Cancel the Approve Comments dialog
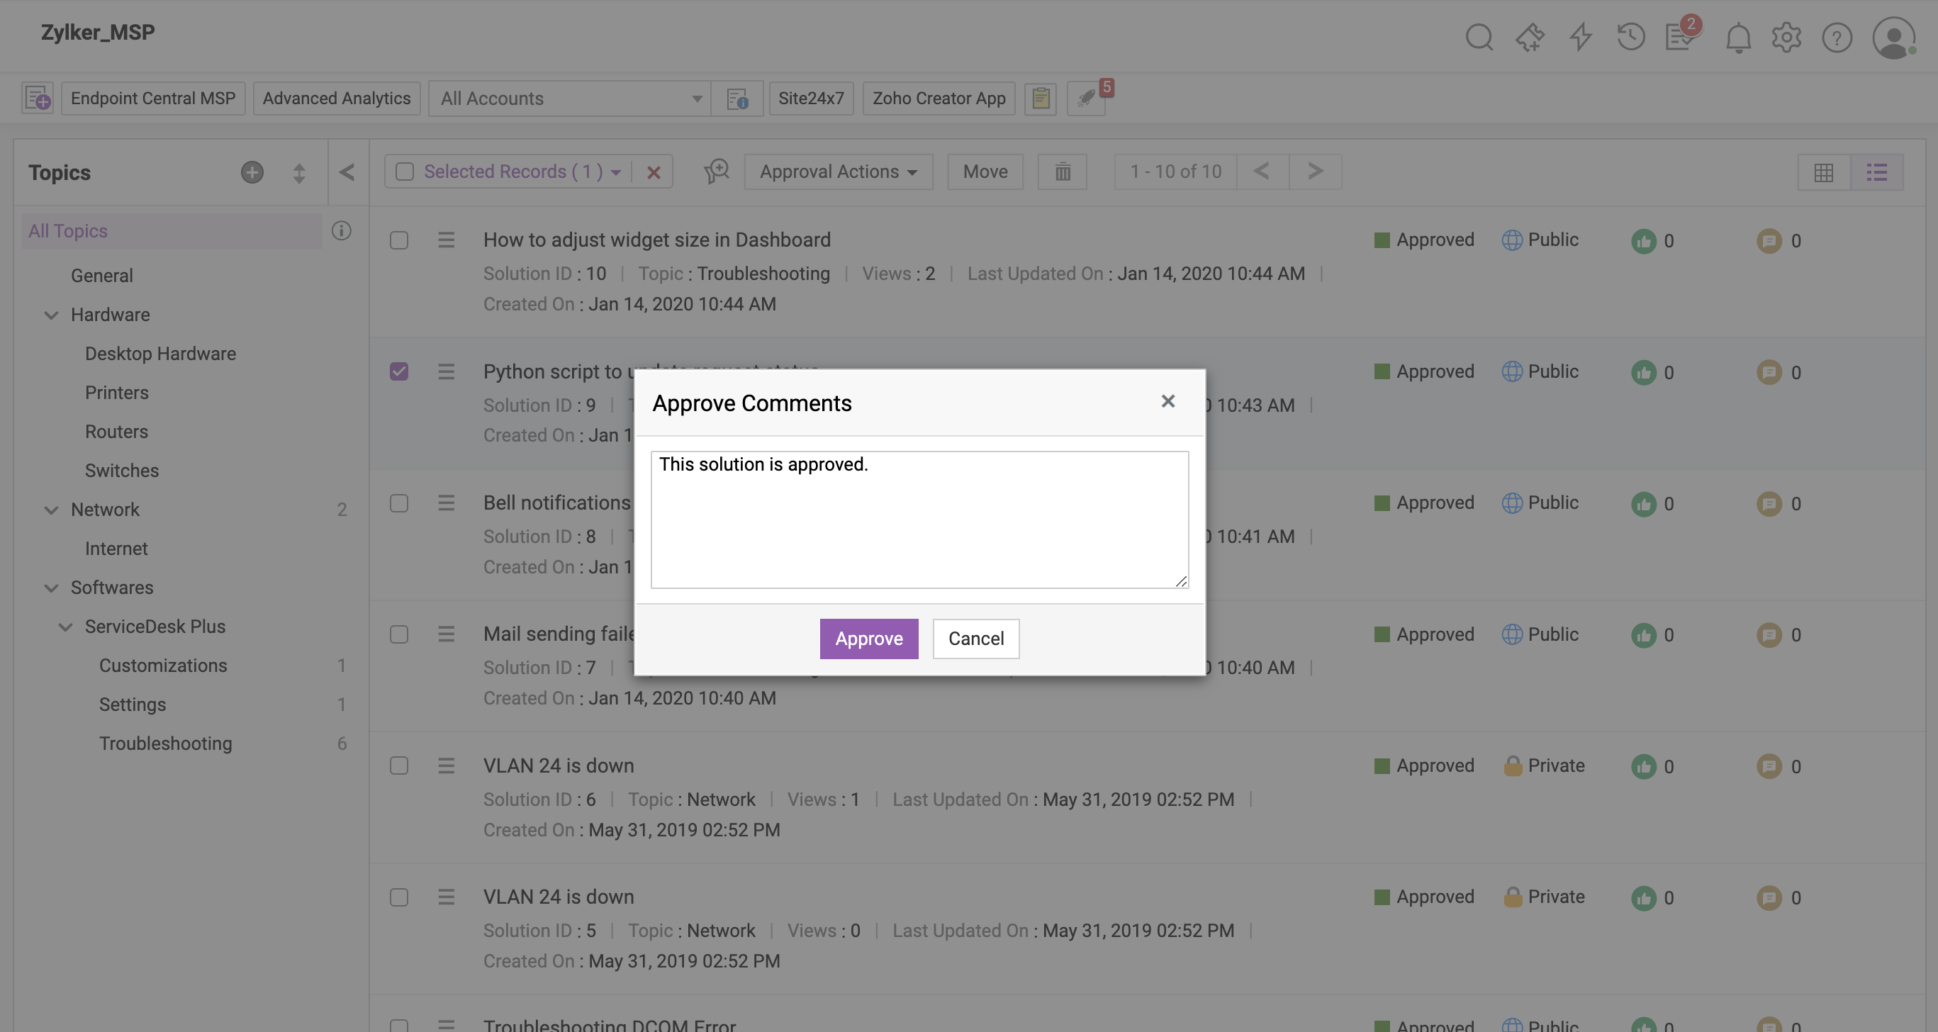 click(x=975, y=638)
